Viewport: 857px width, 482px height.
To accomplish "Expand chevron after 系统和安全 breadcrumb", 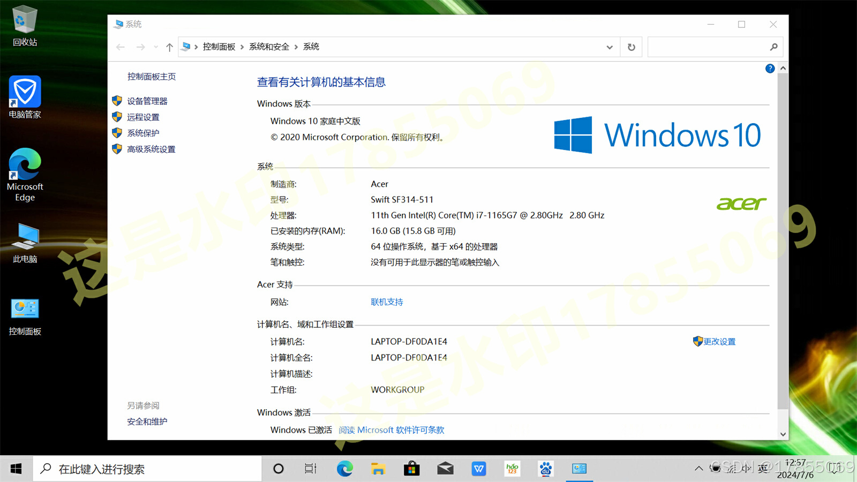I will click(x=296, y=47).
